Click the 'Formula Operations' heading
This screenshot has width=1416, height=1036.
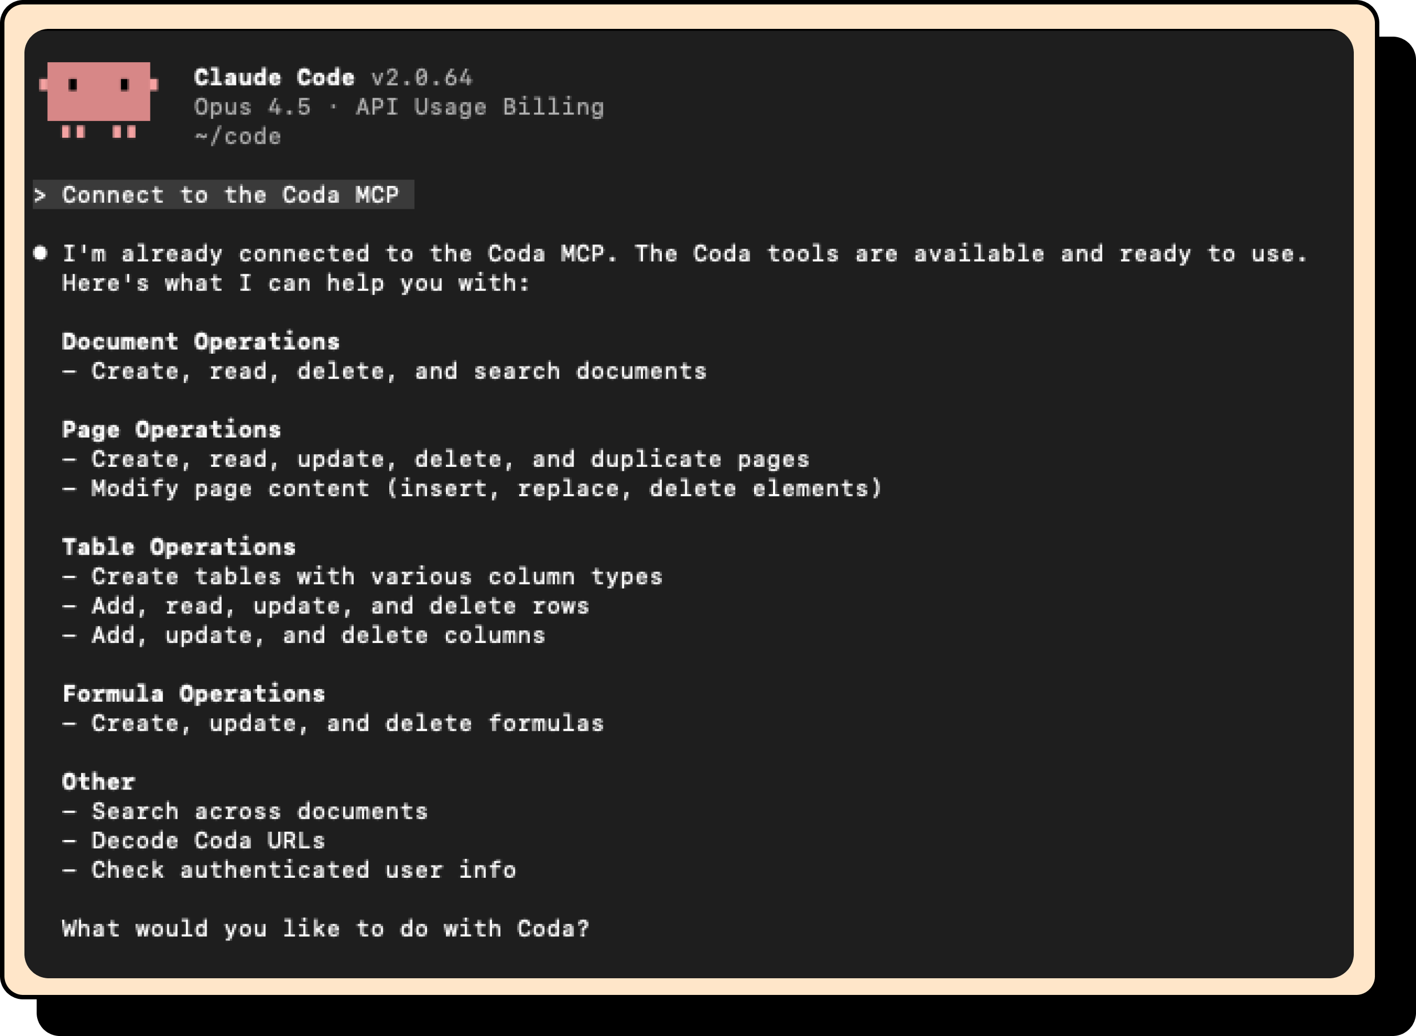pyautogui.click(x=194, y=694)
